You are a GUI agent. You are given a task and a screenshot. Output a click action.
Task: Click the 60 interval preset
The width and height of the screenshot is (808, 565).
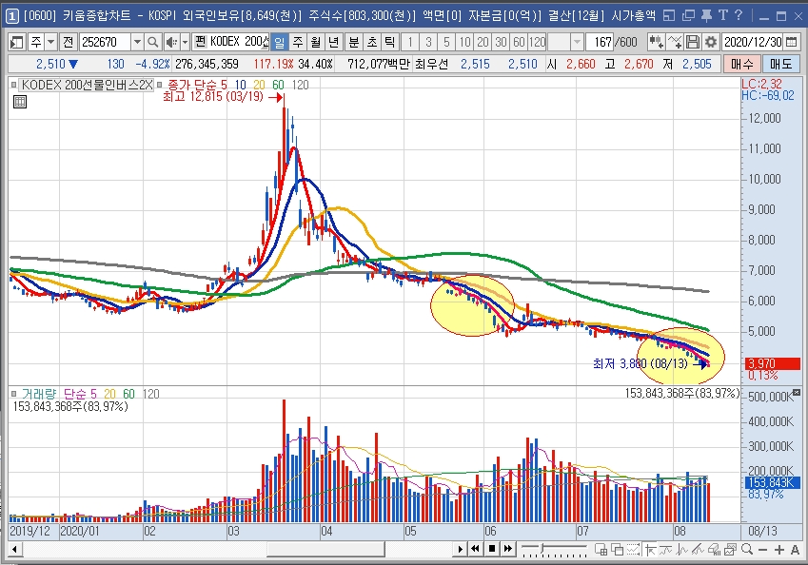[519, 42]
